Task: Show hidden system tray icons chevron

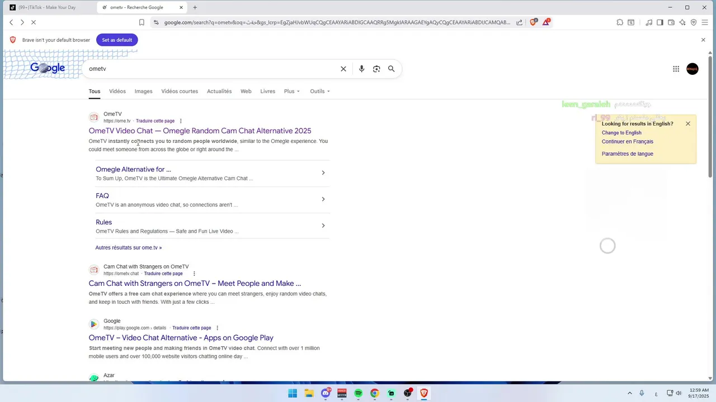Action: click(x=630, y=393)
